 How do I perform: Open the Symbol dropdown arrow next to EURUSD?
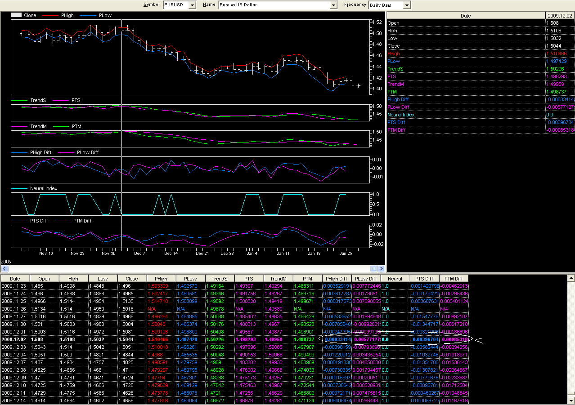pyautogui.click(x=193, y=5)
